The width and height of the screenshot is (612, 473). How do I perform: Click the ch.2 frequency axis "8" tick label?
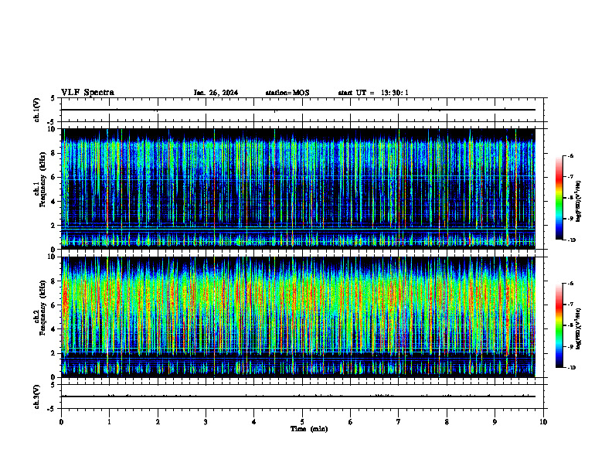point(53,281)
